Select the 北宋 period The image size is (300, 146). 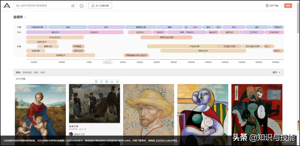point(195,27)
